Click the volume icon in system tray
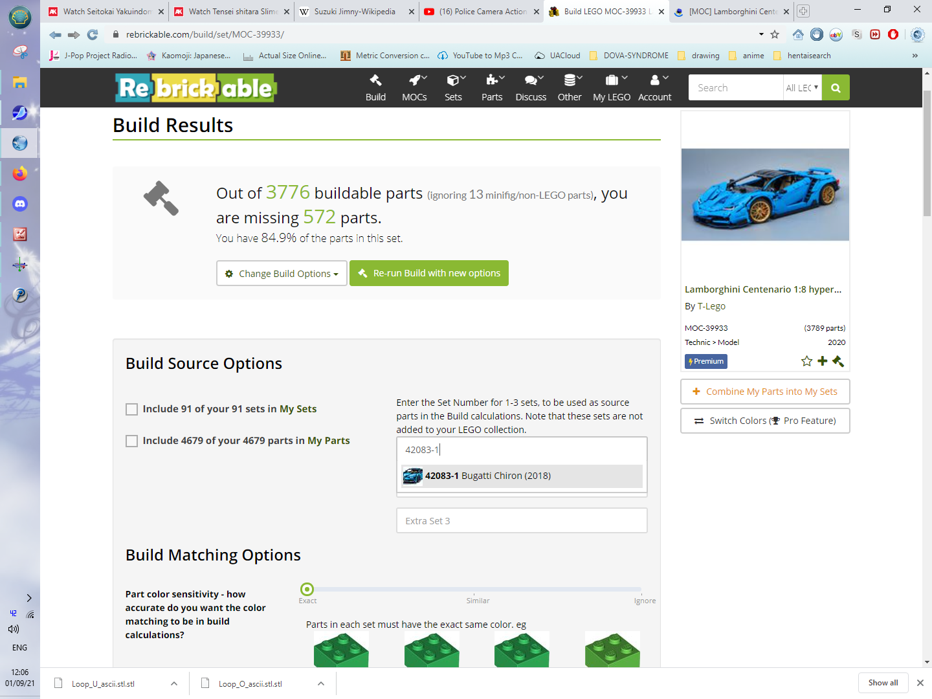 [14, 629]
